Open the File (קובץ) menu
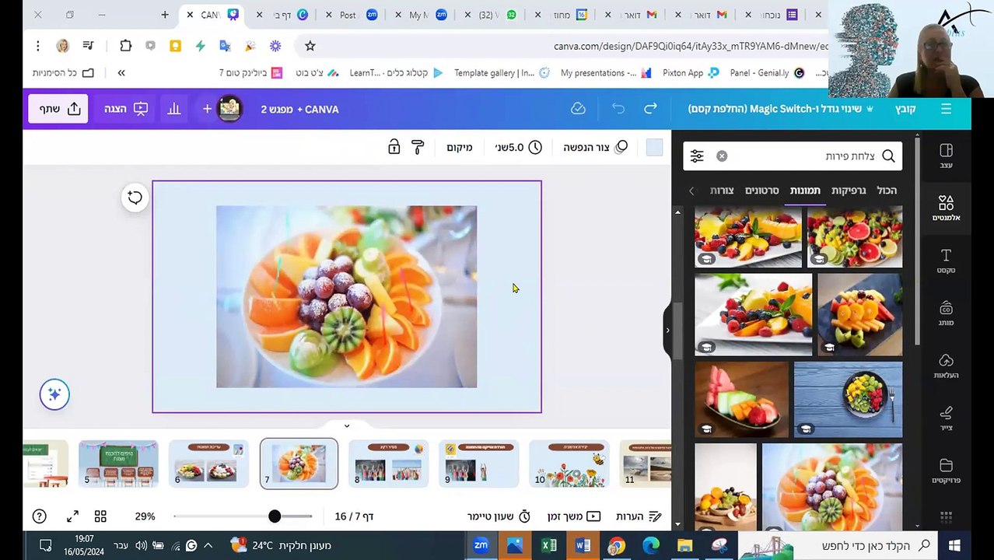This screenshot has width=994, height=560. coord(905,109)
